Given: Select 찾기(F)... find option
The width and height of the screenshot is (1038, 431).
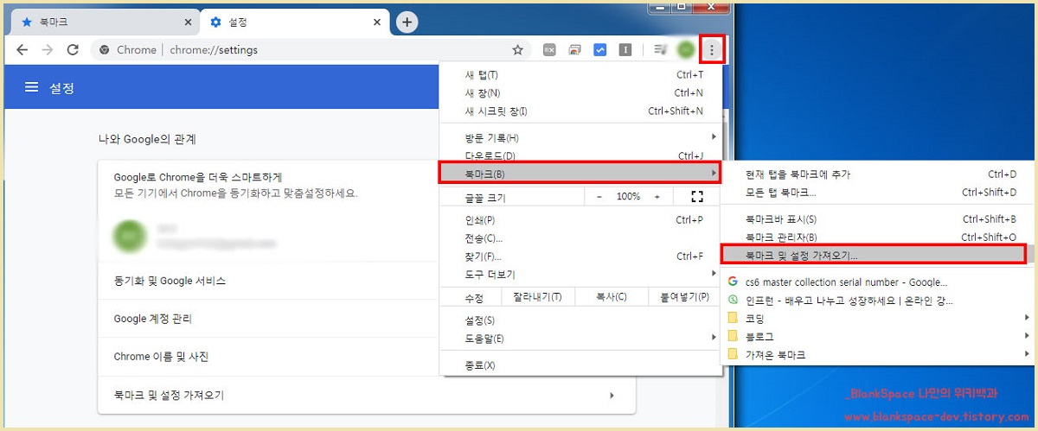Looking at the screenshot, I should [580, 257].
